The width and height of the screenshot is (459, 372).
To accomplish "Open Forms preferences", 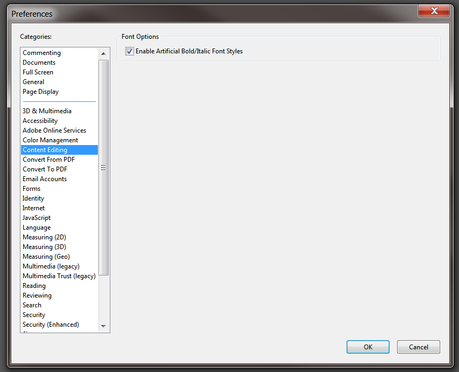I will click(31, 188).
